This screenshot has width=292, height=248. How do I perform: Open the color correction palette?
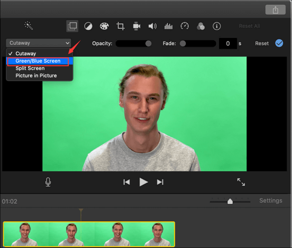coord(104,26)
